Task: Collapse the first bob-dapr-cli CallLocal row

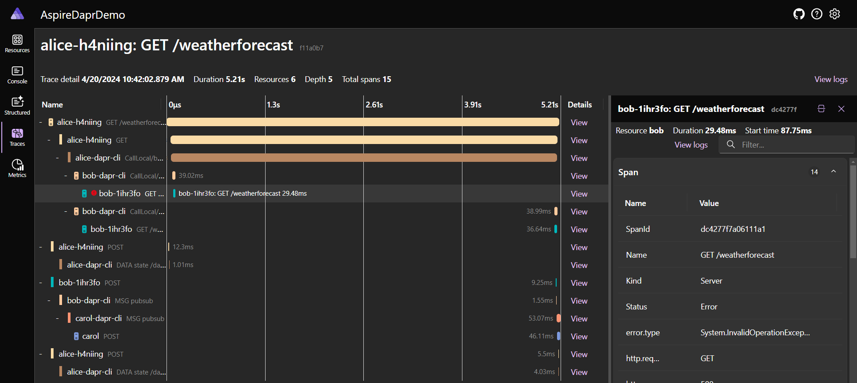Action: (x=66, y=176)
